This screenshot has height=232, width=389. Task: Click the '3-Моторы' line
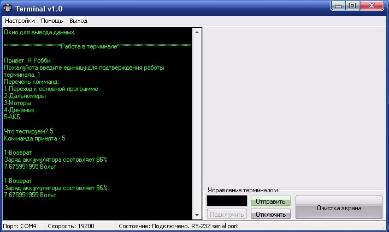click(x=17, y=103)
